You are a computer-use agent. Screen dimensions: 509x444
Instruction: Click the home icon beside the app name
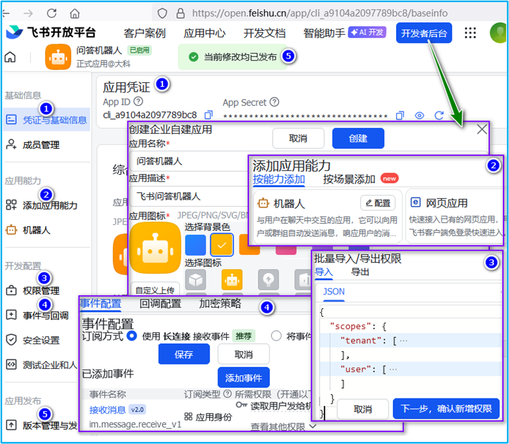pos(10,57)
